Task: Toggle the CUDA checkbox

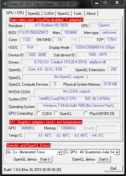Action: coord(38,113)
